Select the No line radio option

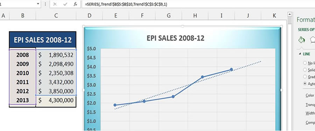305,63
